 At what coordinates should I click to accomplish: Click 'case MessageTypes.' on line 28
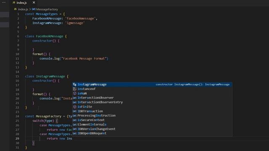tap(56, 134)
